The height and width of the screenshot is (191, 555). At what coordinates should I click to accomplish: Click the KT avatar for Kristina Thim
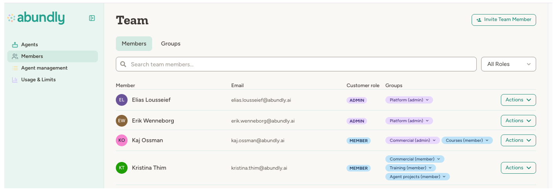tap(122, 168)
